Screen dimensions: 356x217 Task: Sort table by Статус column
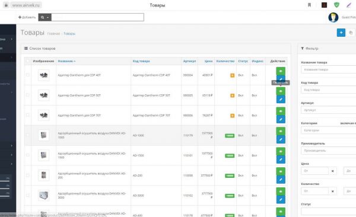(x=243, y=61)
